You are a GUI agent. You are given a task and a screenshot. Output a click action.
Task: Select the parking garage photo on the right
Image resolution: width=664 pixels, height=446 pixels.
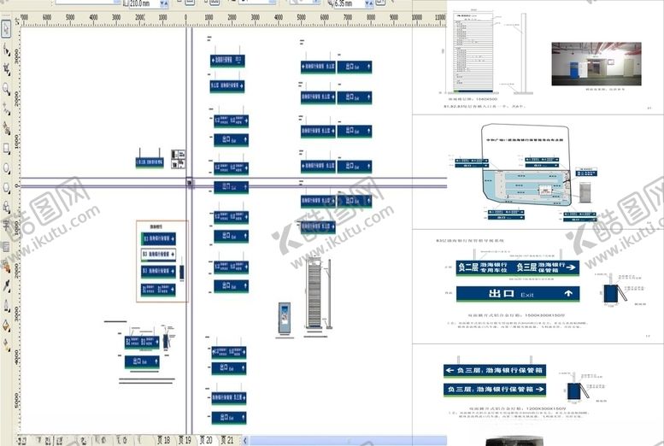596,63
